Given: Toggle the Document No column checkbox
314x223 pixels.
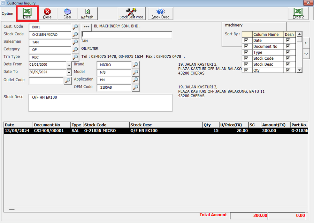Looking at the screenshot, I should click(246, 46).
